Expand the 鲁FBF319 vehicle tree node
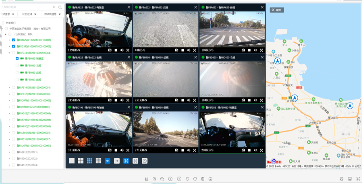This screenshot has width=363, height=184. (9, 87)
